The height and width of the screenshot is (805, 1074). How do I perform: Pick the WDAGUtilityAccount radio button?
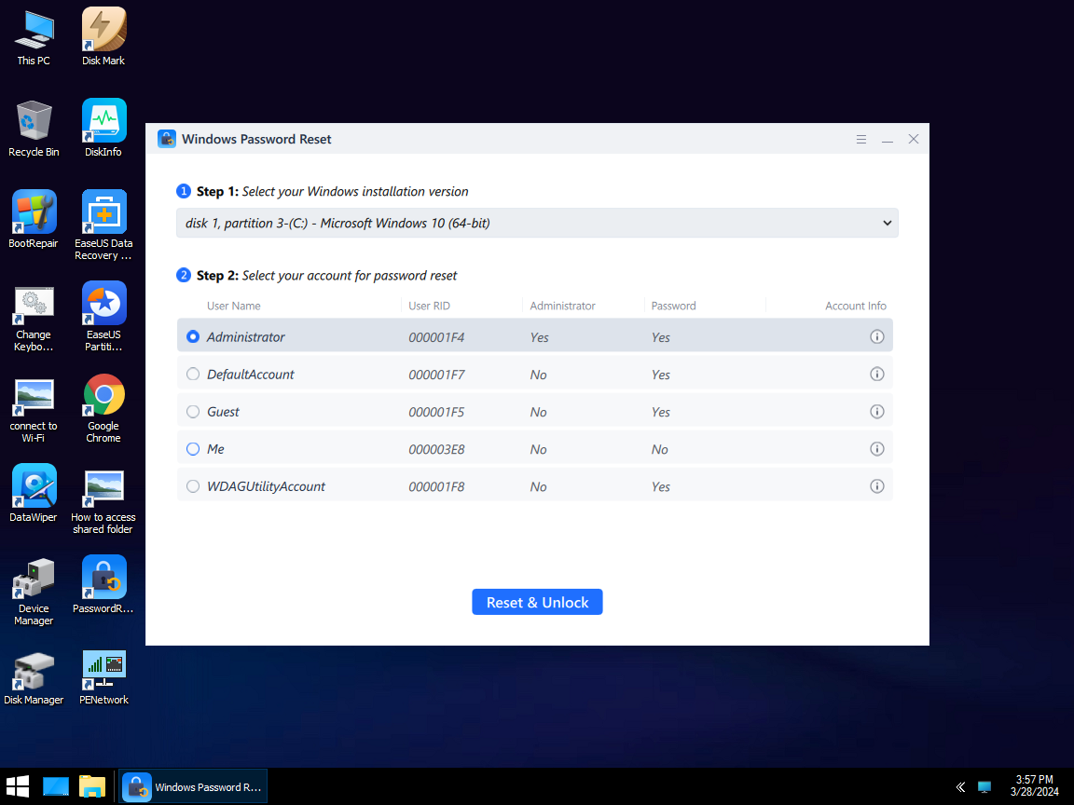(193, 486)
